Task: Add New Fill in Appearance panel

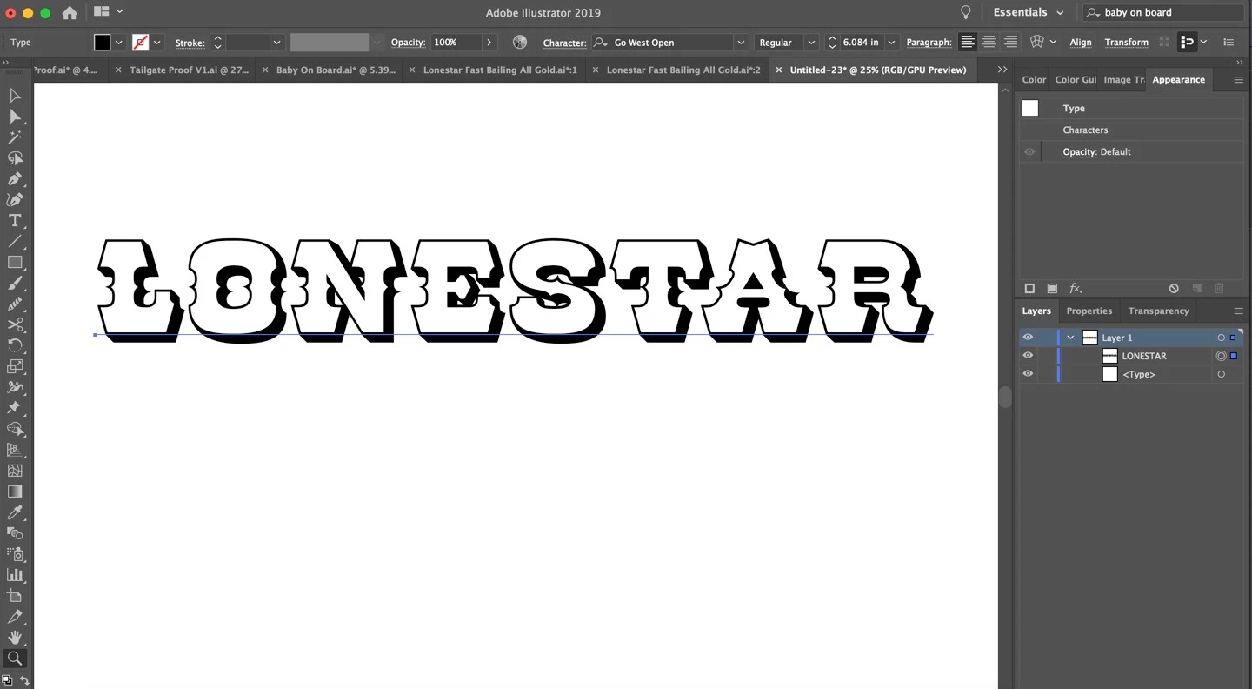Action: coord(1052,288)
